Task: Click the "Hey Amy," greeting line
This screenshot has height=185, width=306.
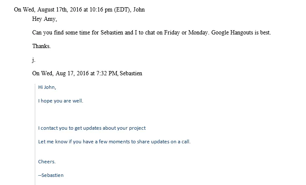Action: tap(45, 19)
